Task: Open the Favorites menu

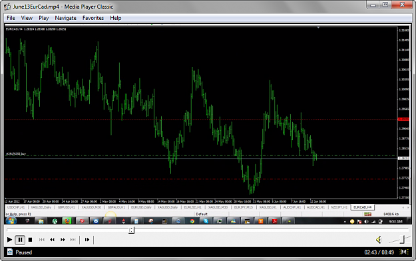Action: point(93,18)
